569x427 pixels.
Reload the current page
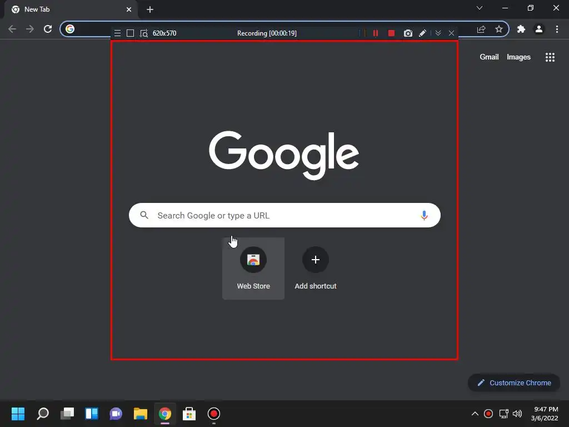tap(48, 29)
